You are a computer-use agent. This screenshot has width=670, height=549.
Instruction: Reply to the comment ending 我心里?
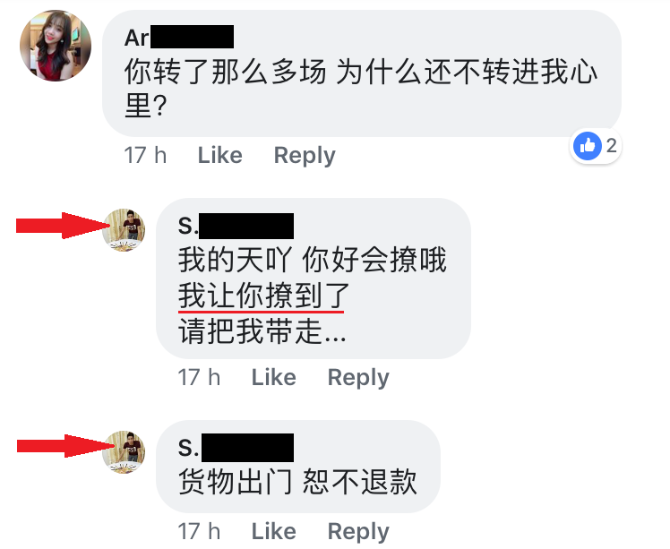tap(305, 156)
